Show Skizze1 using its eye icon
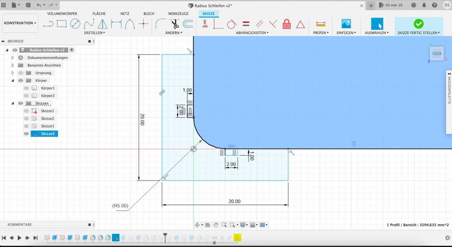This screenshot has width=452, height=247. 26,111
